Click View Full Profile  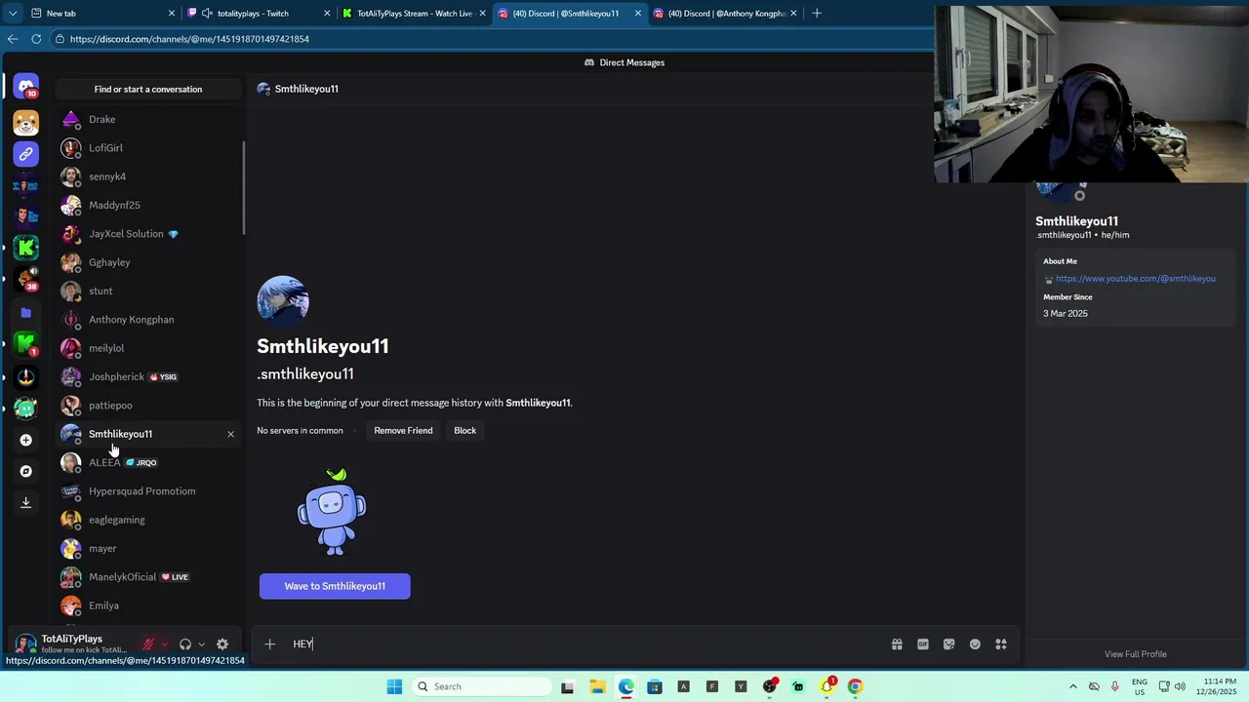(x=1135, y=654)
